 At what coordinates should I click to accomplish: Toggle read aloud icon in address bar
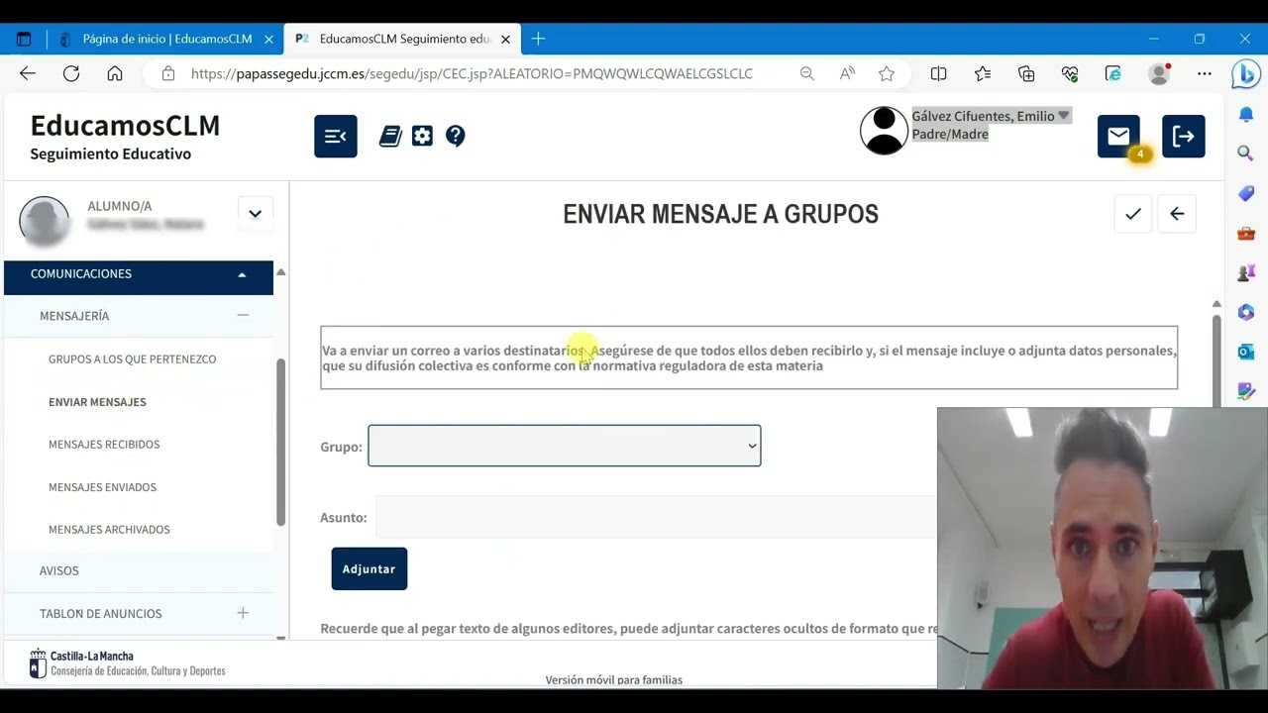[x=847, y=73]
